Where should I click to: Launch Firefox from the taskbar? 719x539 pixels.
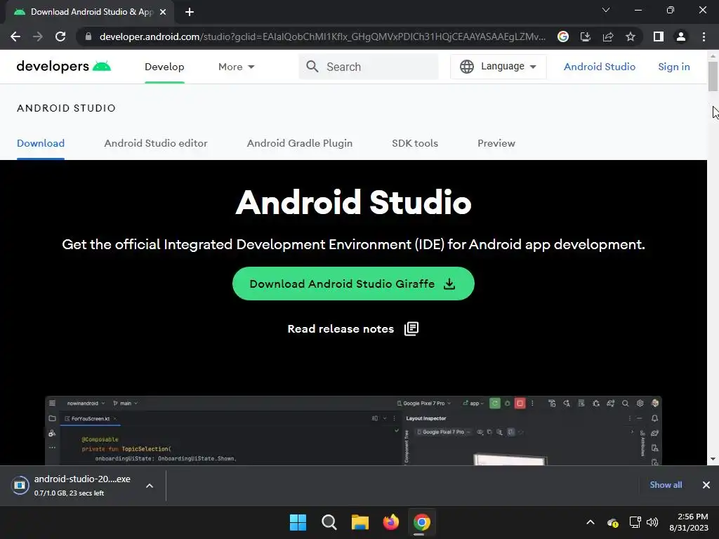390,522
